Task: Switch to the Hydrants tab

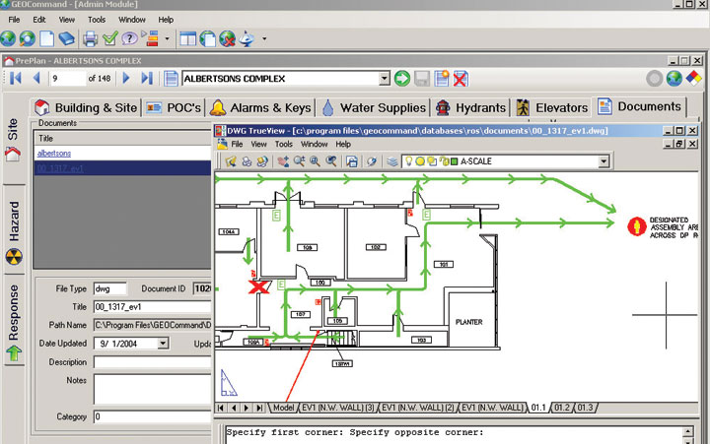Action: (x=471, y=107)
